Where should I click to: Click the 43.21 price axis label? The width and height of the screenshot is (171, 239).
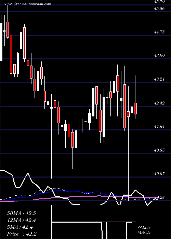(159, 79)
